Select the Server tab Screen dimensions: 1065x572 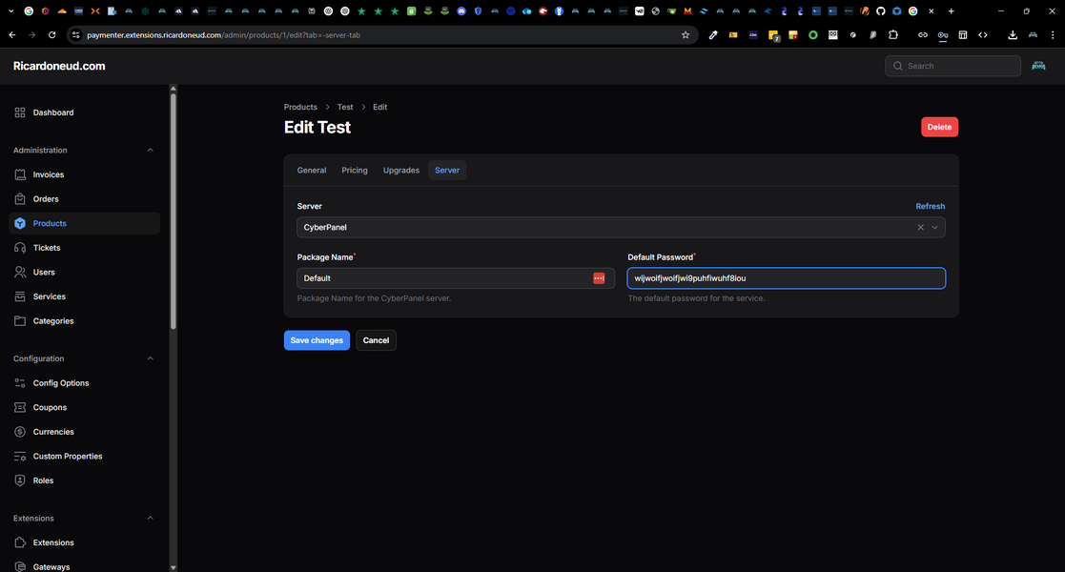pos(447,171)
